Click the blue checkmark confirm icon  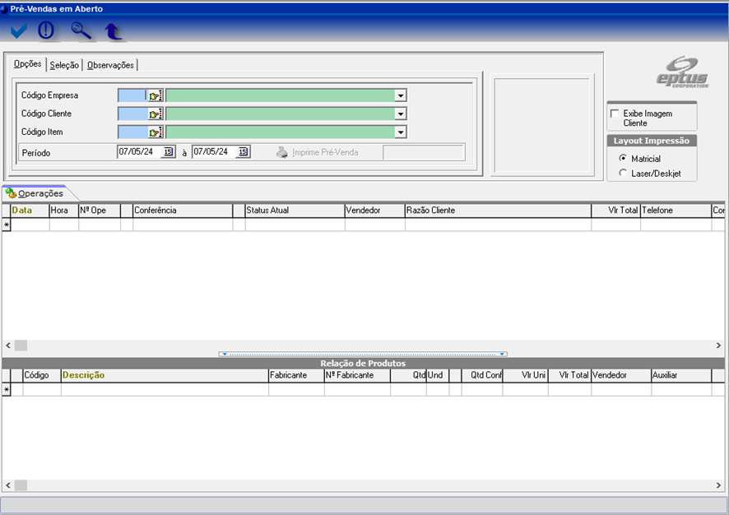[19, 31]
